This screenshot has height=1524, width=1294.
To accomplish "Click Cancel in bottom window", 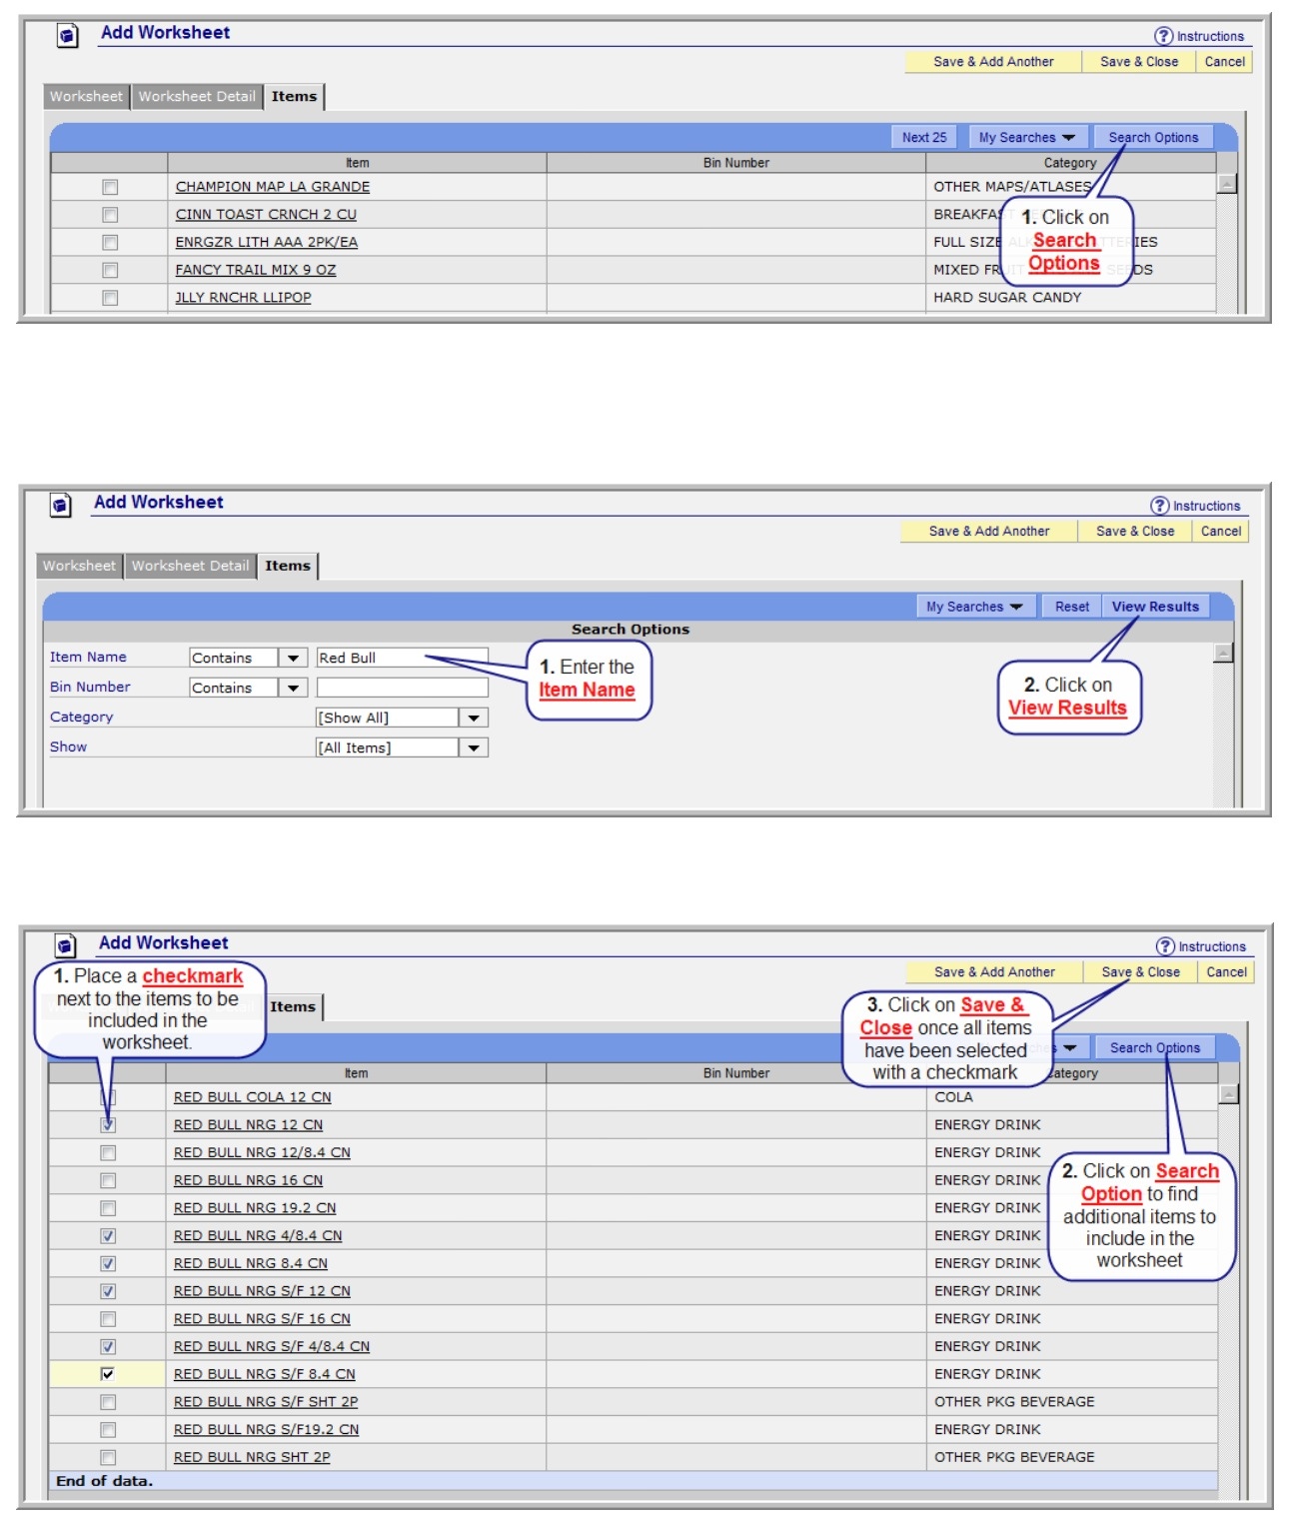I will coord(1226,972).
